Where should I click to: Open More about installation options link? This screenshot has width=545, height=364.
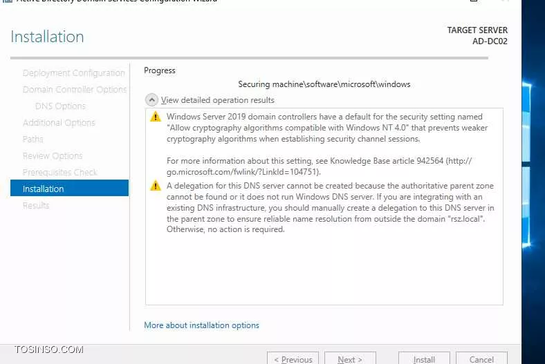pos(201,325)
